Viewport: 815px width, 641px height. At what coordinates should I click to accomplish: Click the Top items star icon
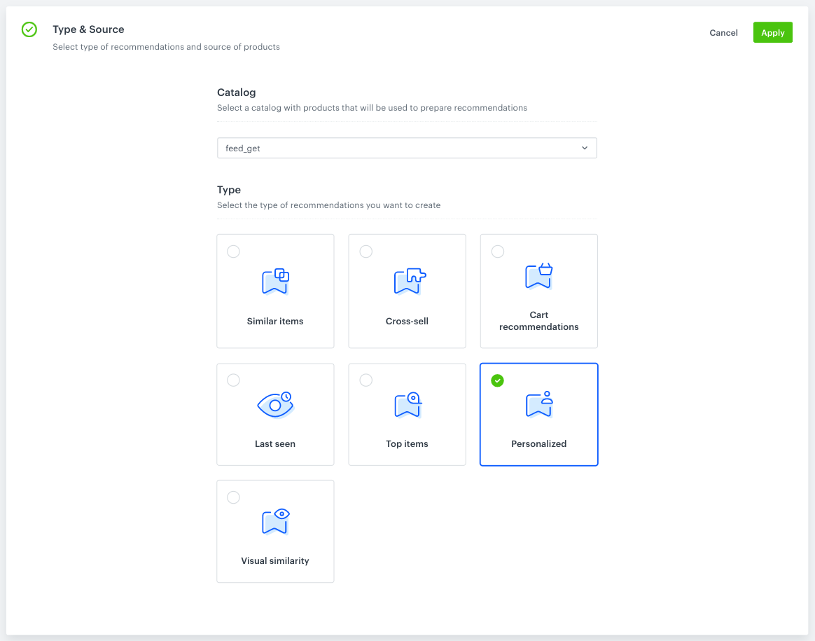click(x=407, y=404)
